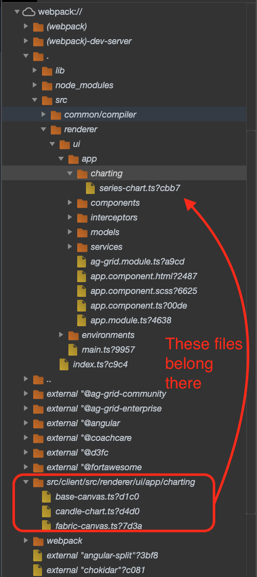Click the index.ts file icon
This screenshot has width=257, height=577.
(64, 364)
